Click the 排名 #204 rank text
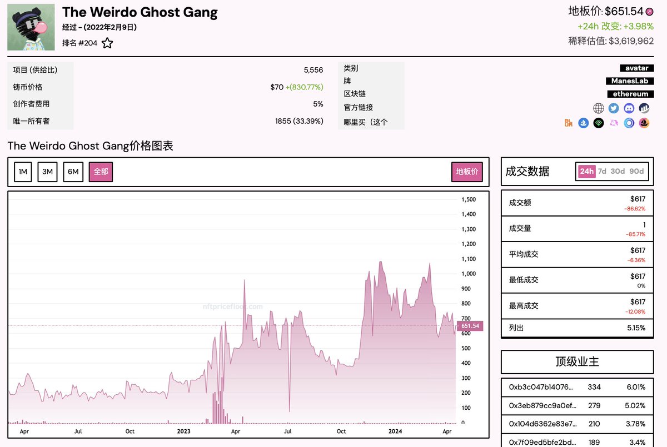 click(80, 43)
